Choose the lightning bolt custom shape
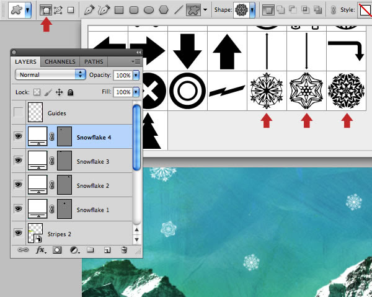The width and height of the screenshot is (372, 297). (227, 91)
